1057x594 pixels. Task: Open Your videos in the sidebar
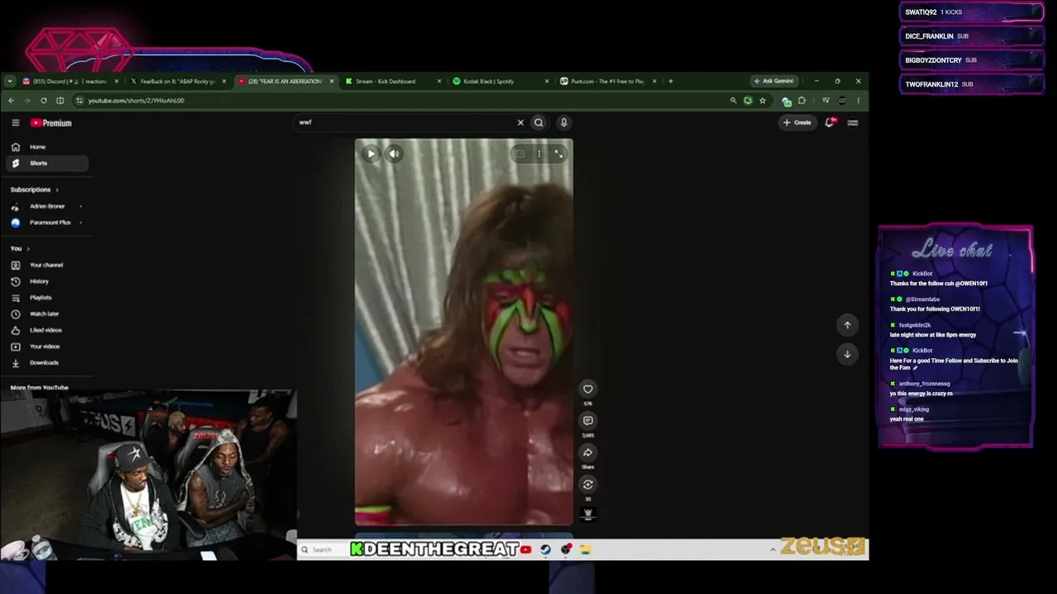pyautogui.click(x=46, y=346)
